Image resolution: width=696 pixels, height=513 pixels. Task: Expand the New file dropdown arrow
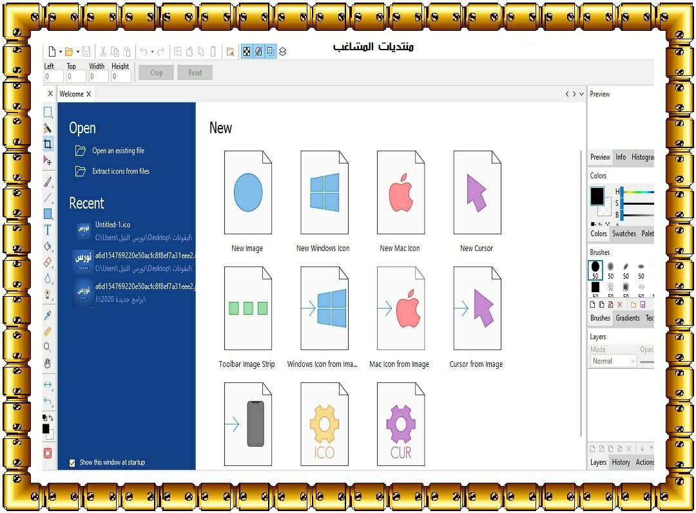coord(61,51)
